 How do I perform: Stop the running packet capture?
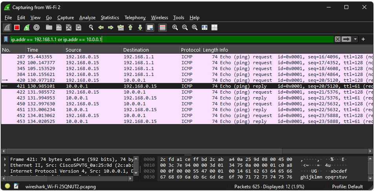click(17, 27)
